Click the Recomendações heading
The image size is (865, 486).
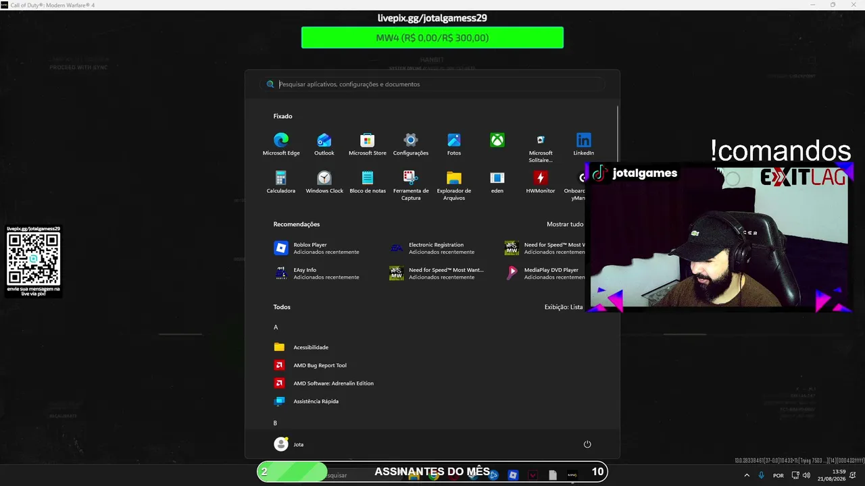pos(297,224)
